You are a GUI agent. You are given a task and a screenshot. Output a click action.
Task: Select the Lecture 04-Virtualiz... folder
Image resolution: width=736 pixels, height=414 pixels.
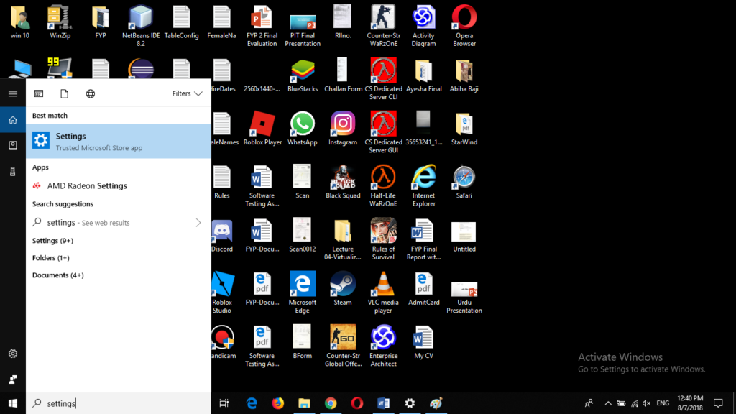(x=343, y=239)
